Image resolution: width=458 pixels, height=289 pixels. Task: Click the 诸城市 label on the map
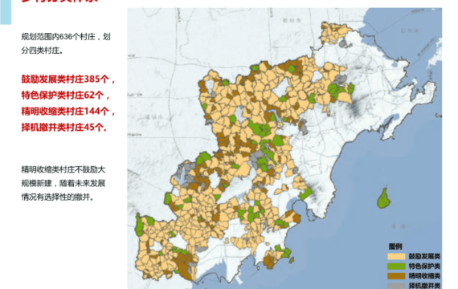tap(153, 117)
